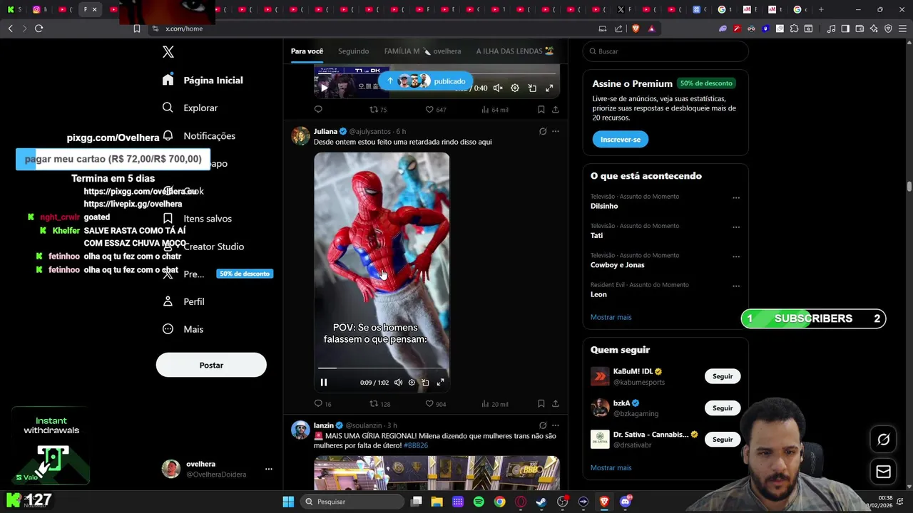This screenshot has height=513, width=913.
Task: Like Juliana's post with 904 likes
Action: coord(436,404)
